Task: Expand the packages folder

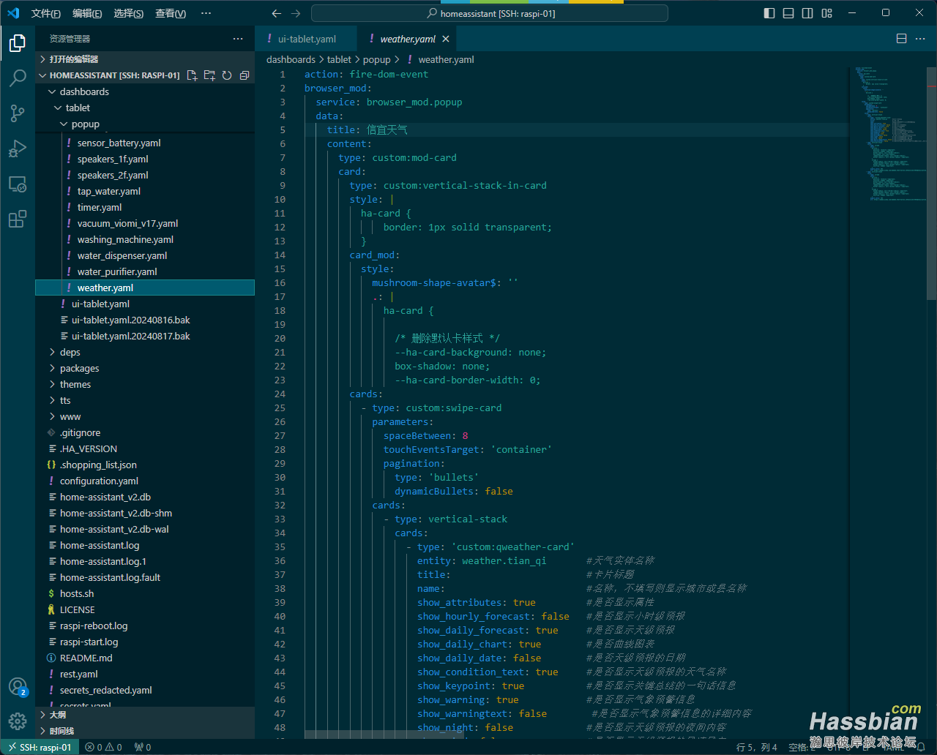Action: pyautogui.click(x=145, y=368)
